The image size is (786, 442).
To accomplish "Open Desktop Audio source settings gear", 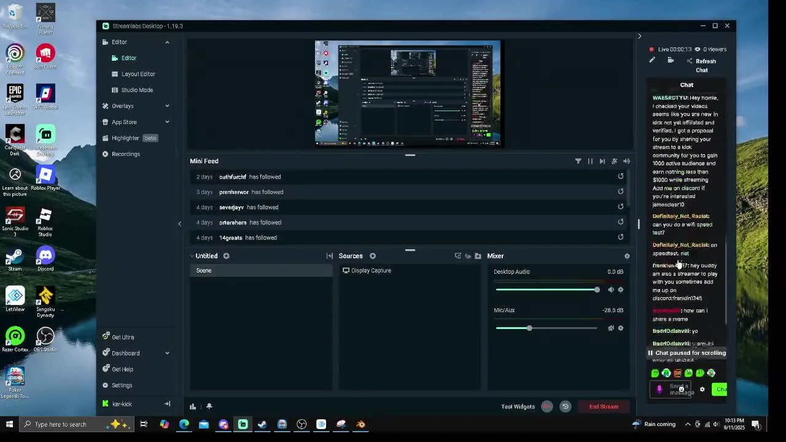I will 620,290.
